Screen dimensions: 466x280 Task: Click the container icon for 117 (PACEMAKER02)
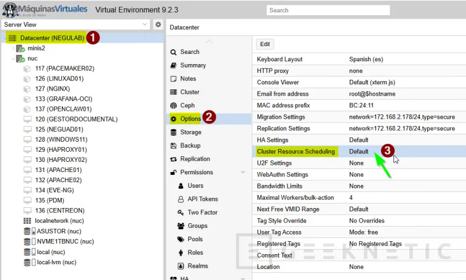(27, 69)
